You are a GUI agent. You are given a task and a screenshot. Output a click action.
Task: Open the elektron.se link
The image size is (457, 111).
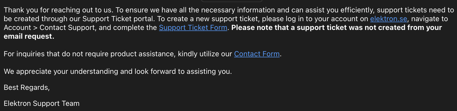point(388,19)
